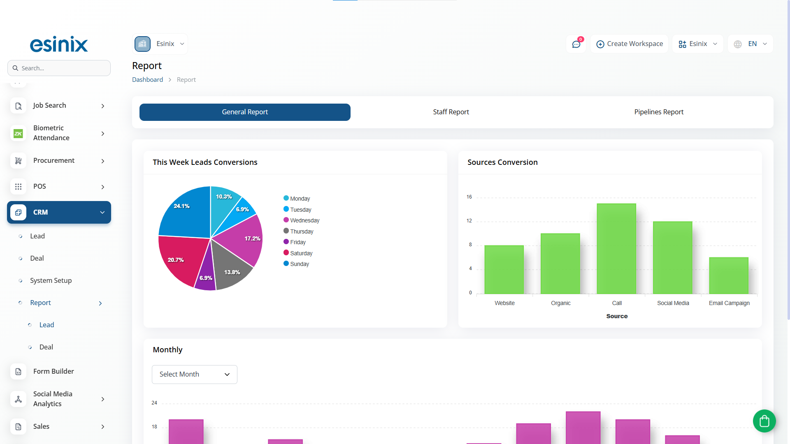The height and width of the screenshot is (444, 790).
Task: Click the plus icon in Create Workspace
Action: coord(600,44)
